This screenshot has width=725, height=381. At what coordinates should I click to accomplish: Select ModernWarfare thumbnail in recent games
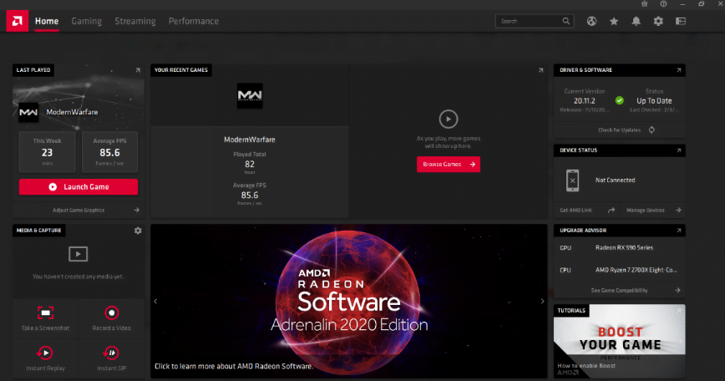(250, 96)
